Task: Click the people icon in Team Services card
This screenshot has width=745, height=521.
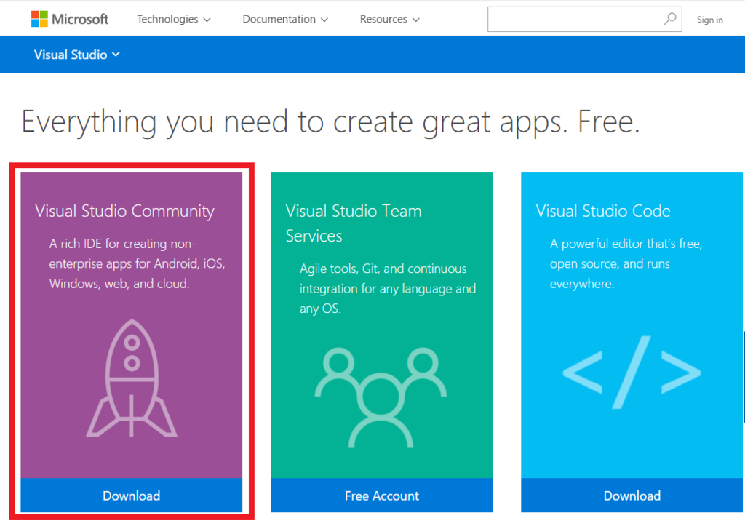Action: [381, 397]
